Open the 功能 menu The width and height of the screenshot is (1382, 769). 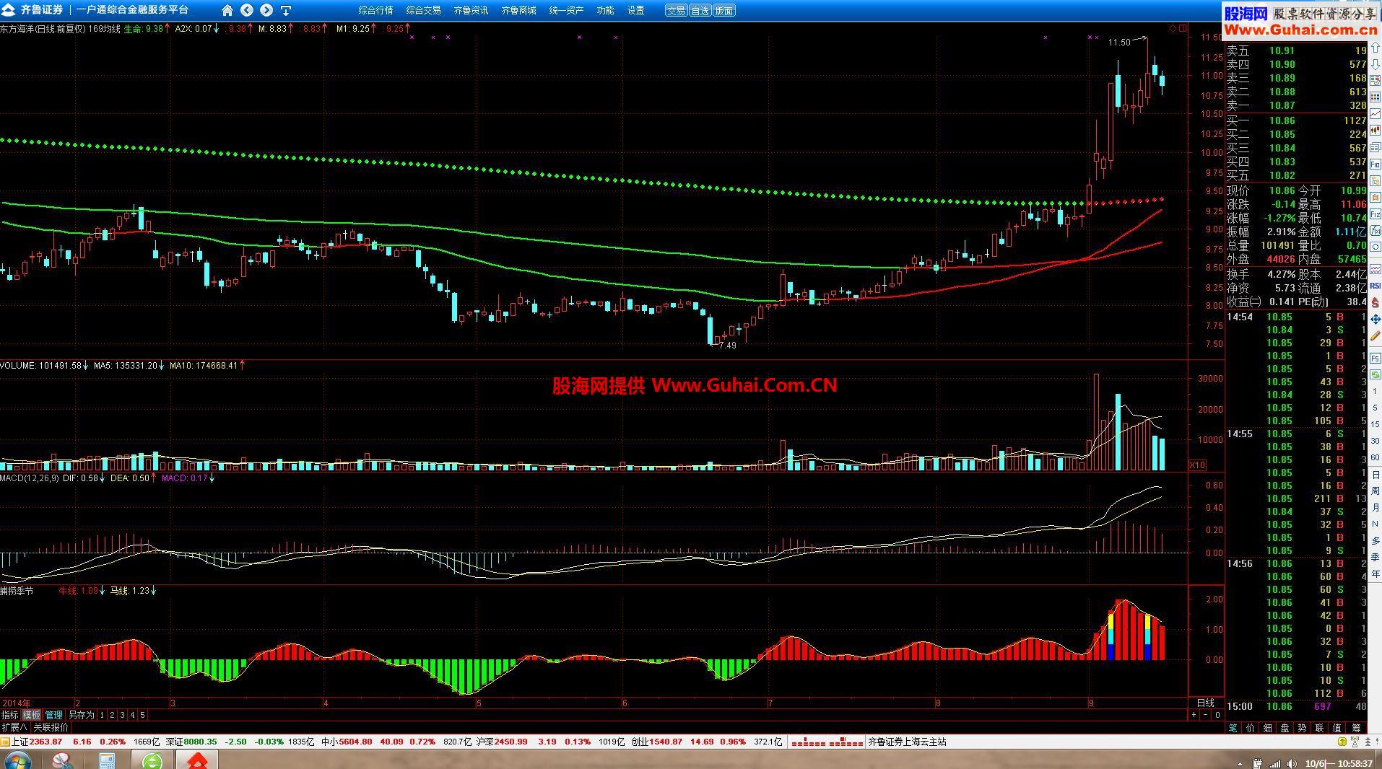pyautogui.click(x=605, y=10)
